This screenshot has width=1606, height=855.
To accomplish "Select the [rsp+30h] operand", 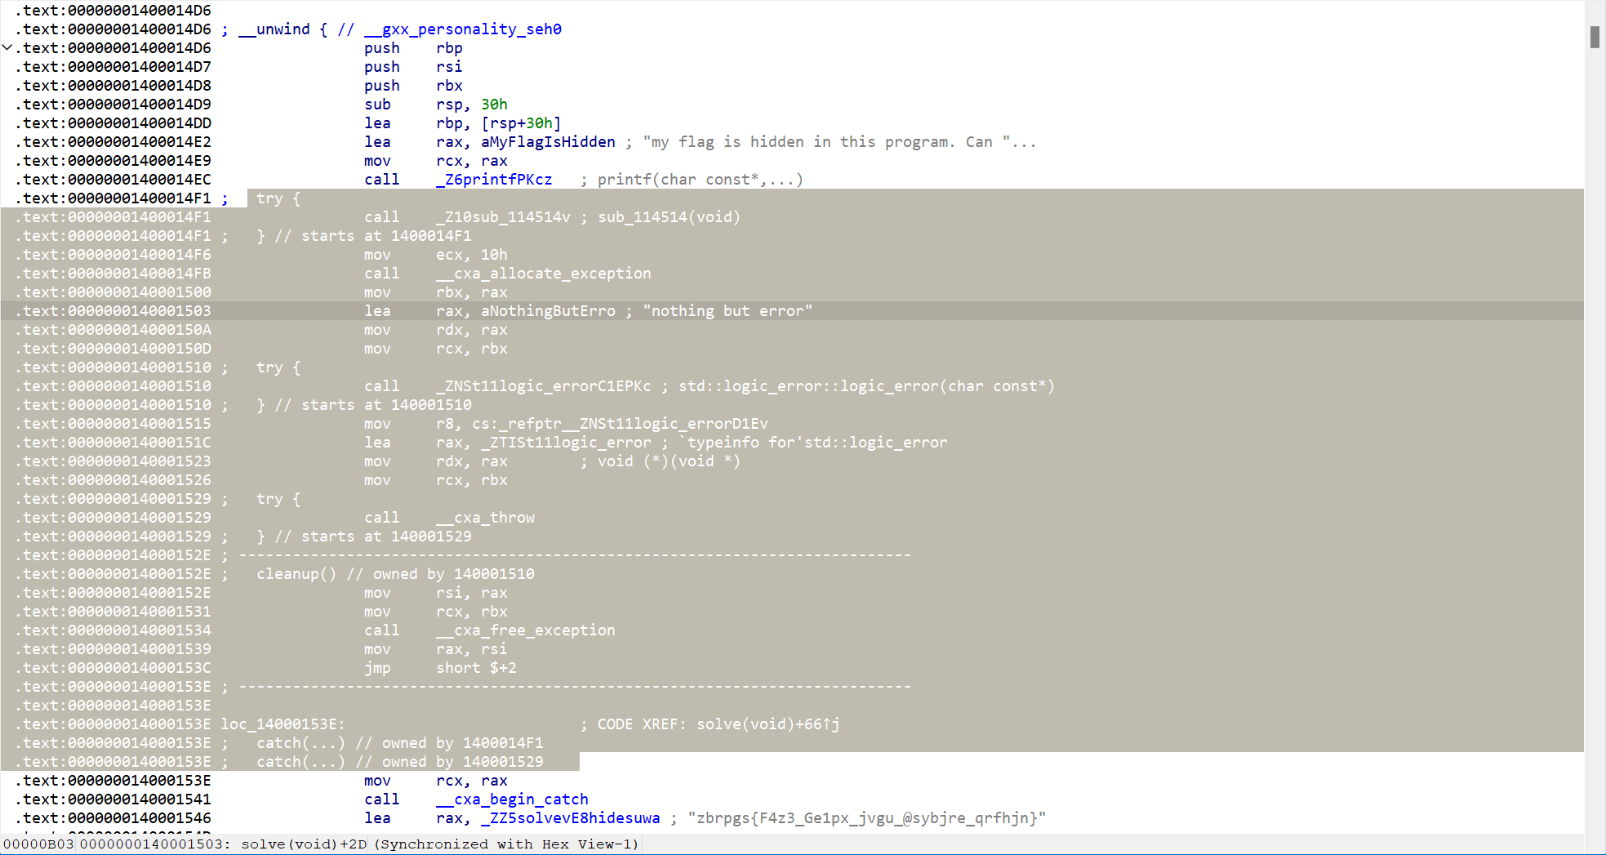I will pyautogui.click(x=521, y=123).
